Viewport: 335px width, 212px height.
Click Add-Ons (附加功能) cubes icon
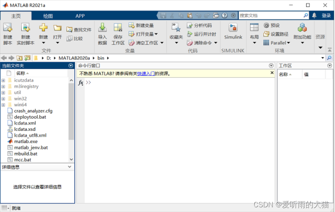302,28
